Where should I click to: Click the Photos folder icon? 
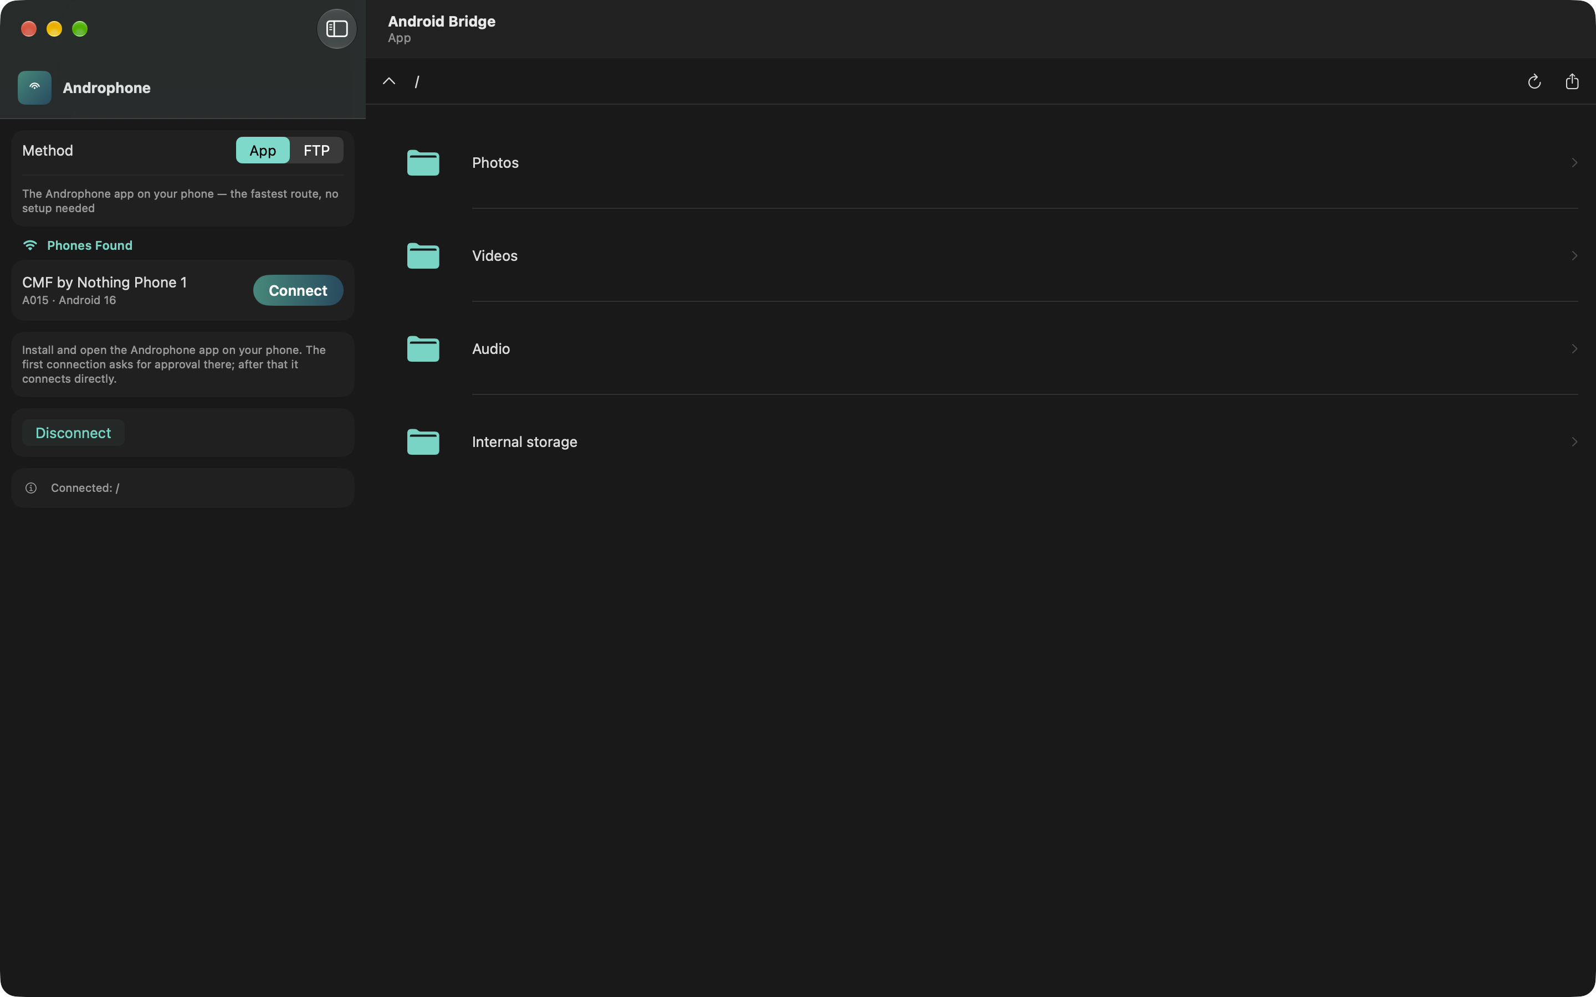click(423, 162)
